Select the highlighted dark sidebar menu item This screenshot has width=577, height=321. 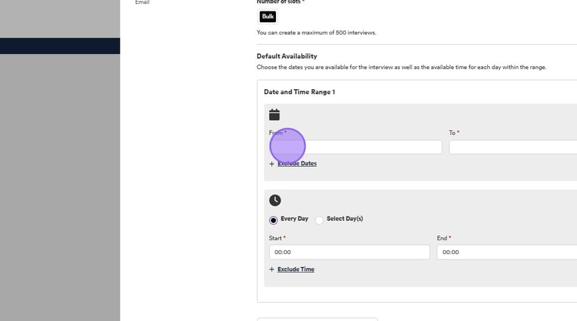click(x=60, y=46)
